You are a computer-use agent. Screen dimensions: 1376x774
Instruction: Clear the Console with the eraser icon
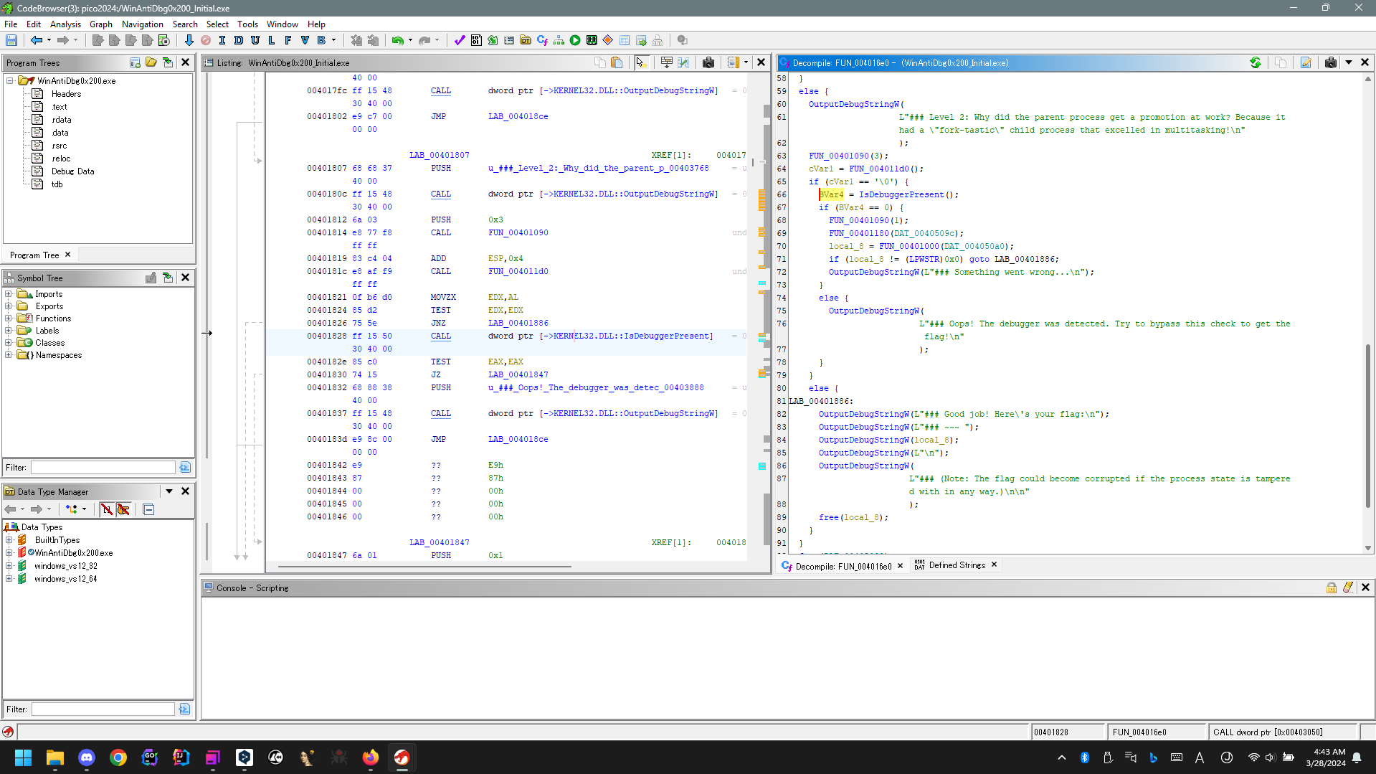click(x=1348, y=587)
